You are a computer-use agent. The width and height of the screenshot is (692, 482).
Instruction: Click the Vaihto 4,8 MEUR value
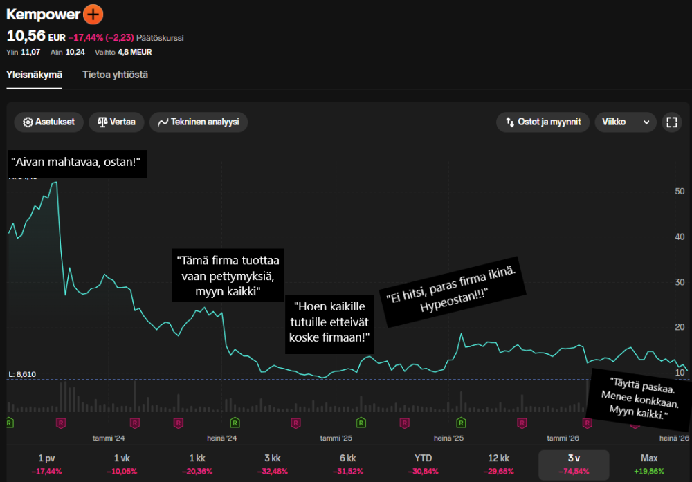coord(123,52)
